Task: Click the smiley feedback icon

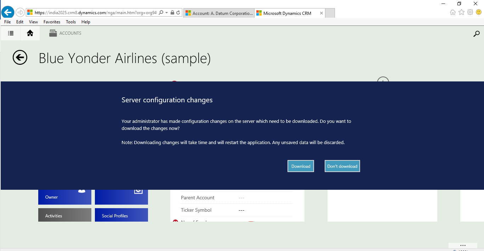Action: [x=479, y=12]
